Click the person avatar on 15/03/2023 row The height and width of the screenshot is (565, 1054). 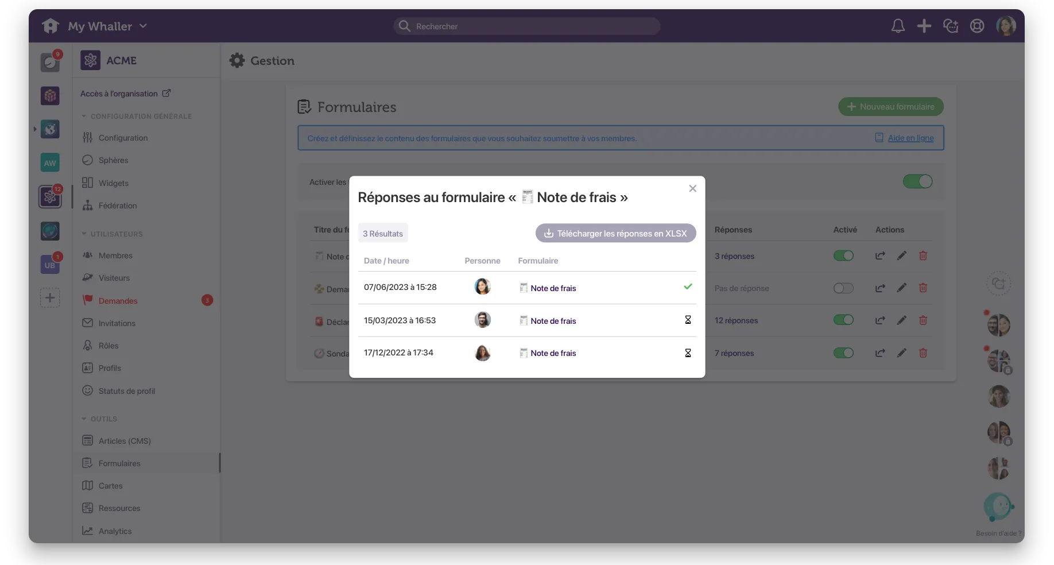tap(483, 320)
